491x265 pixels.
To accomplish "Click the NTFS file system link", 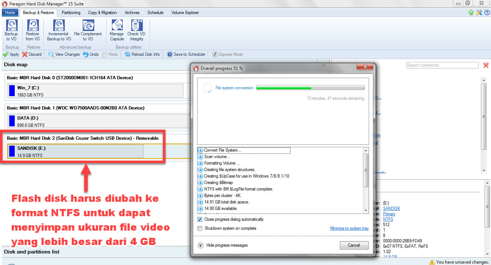I will tap(388, 219).
